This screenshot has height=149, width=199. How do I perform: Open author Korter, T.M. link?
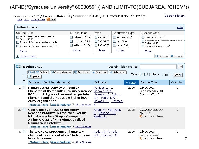(110, 135)
